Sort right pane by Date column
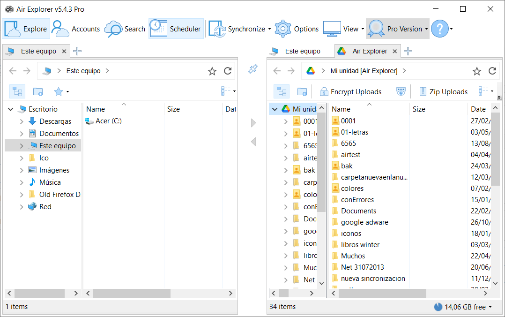 (479, 109)
